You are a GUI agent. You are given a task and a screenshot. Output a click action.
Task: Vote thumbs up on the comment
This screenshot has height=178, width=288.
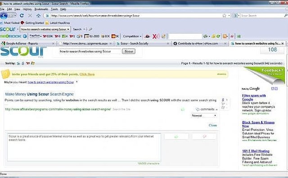[x=176, y=137]
